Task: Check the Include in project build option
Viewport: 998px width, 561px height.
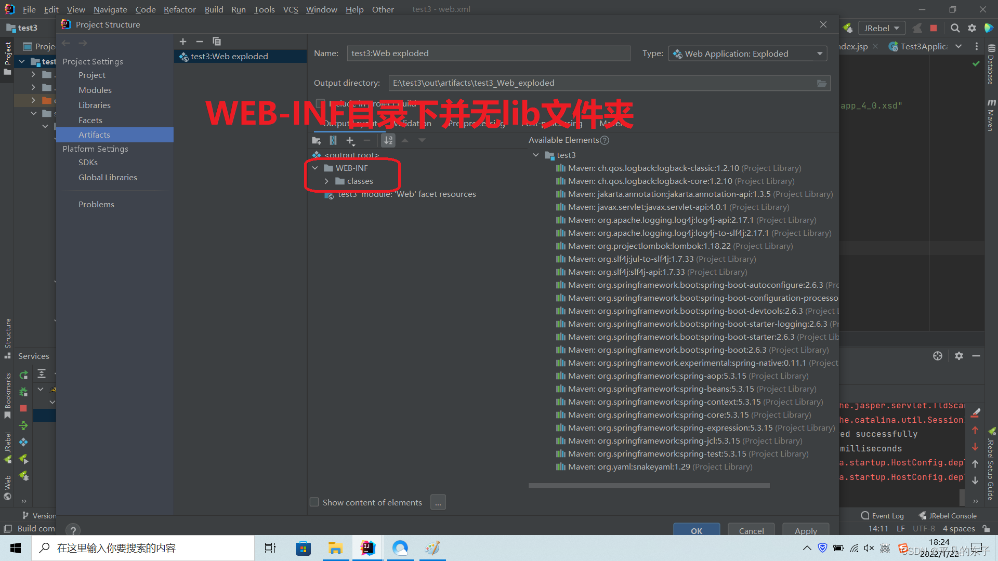Action: [320, 103]
